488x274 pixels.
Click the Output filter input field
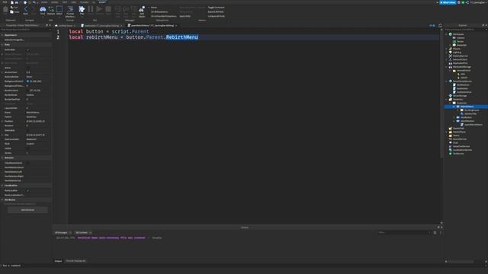coord(404,232)
